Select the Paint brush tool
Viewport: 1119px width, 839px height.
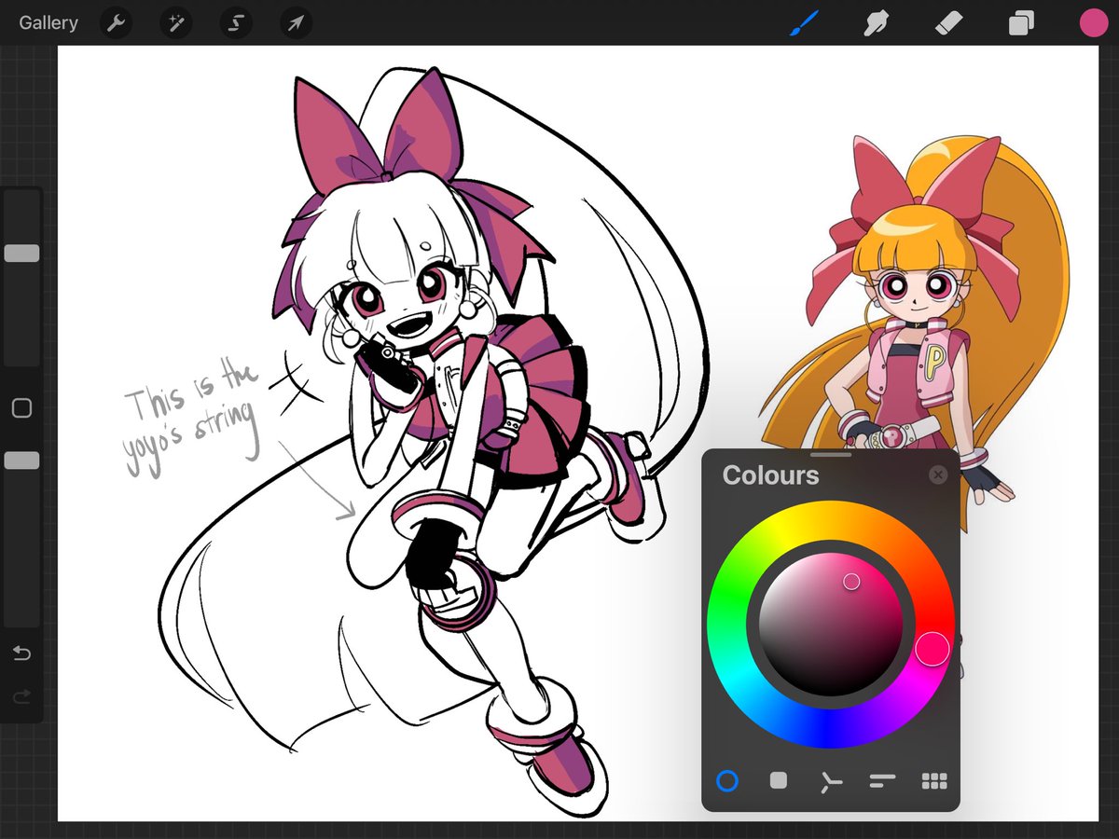[803, 22]
